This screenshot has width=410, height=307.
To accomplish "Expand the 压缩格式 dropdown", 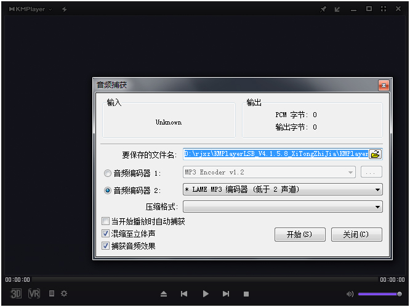I will 283,207.
